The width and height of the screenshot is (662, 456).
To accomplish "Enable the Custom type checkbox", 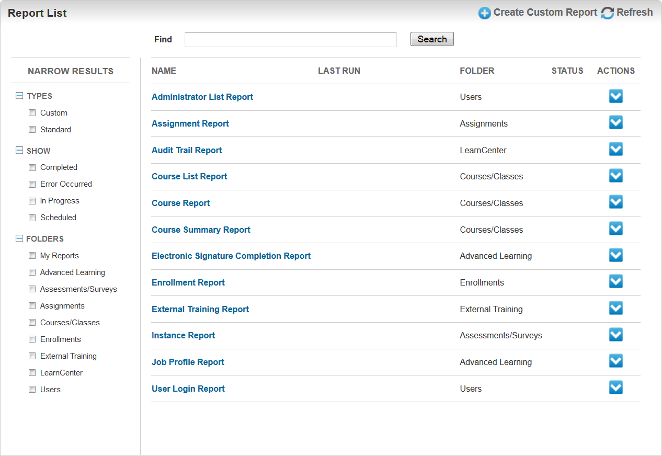I will [x=32, y=113].
